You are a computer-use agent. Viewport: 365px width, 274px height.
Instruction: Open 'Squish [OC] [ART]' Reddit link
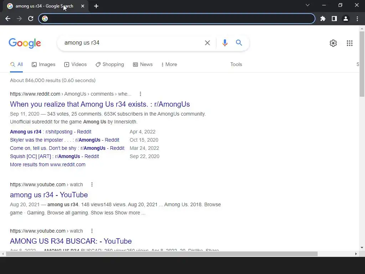click(55, 156)
